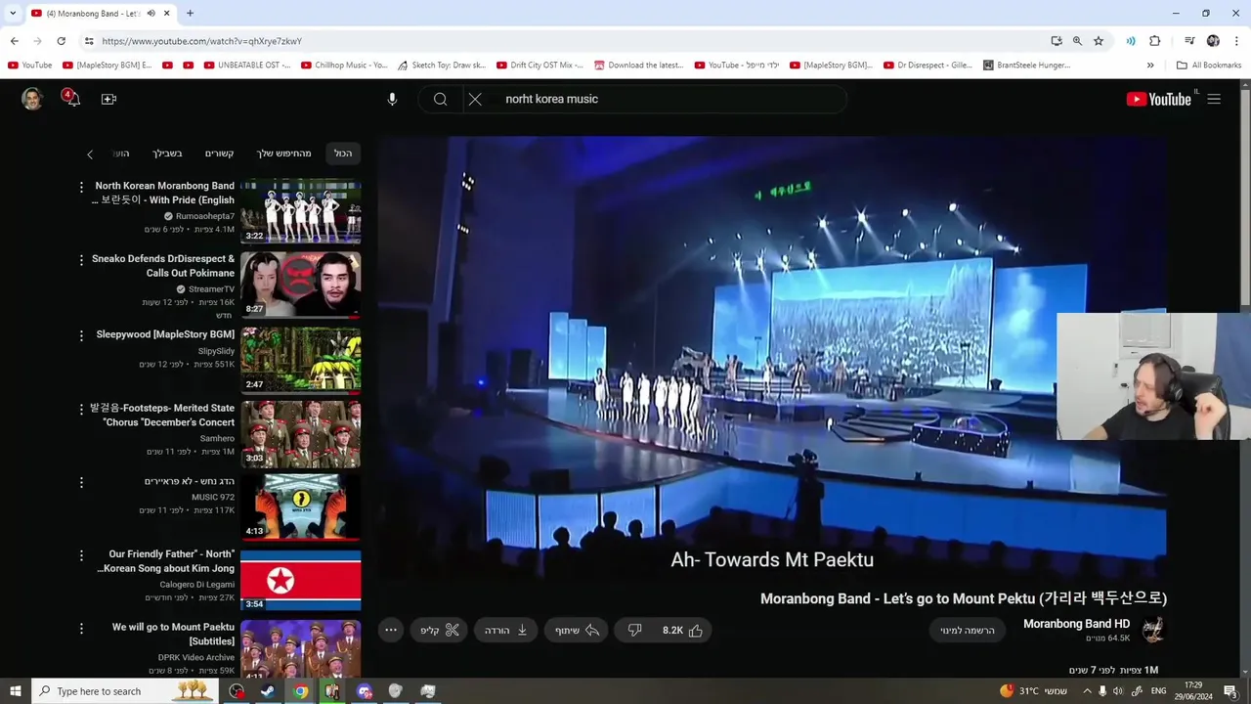Open options for Our Friendly Father video
This screenshot has width=1251, height=704.
click(81, 554)
